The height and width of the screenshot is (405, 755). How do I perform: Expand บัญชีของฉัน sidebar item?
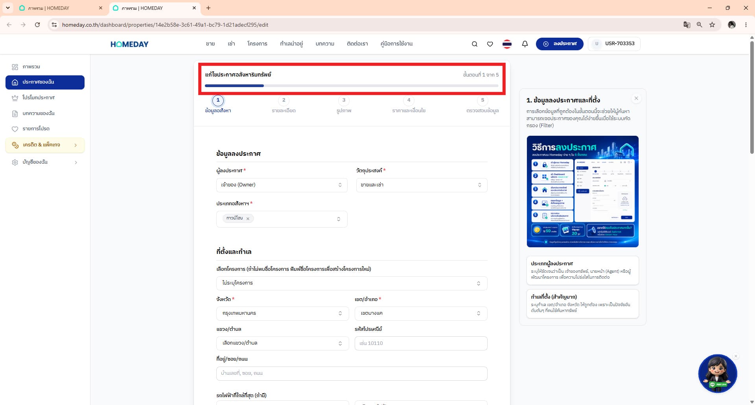45,162
